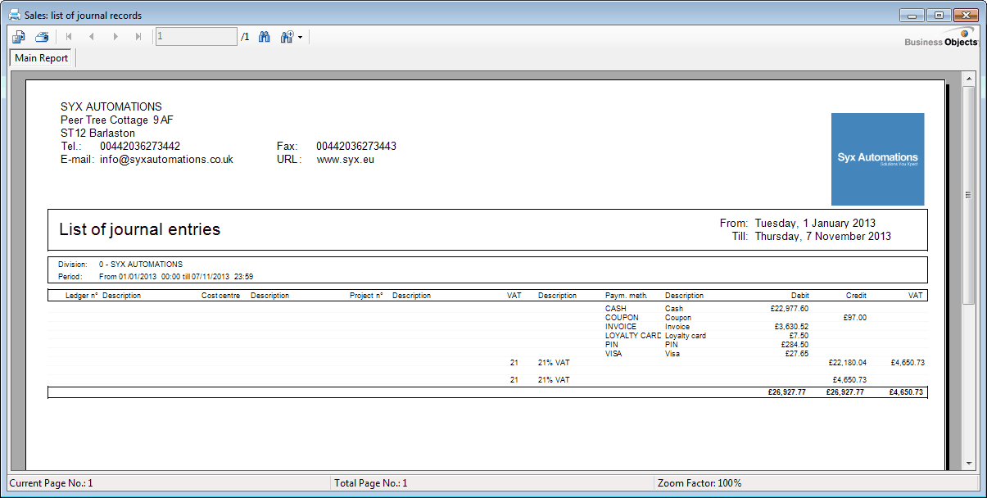Go to next page arrow
This screenshot has height=498, width=987.
[115, 37]
